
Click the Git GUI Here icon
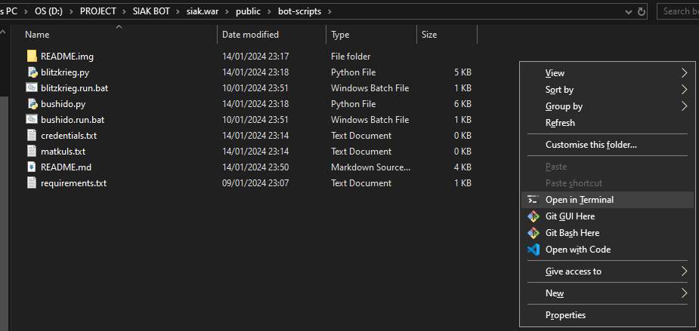point(534,216)
